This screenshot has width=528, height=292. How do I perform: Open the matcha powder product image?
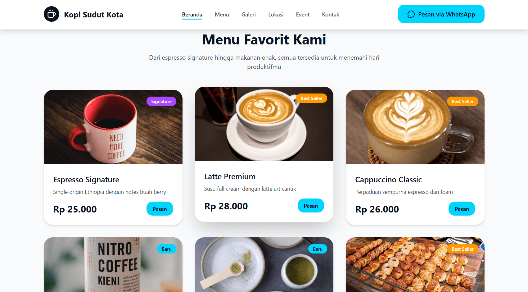tap(264, 265)
